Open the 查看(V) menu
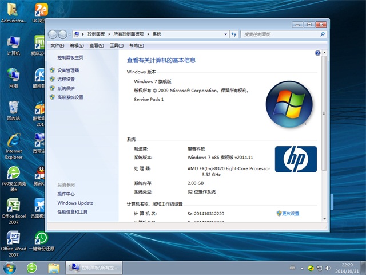This screenshot has height=275, width=366. pyautogui.click(x=97, y=45)
